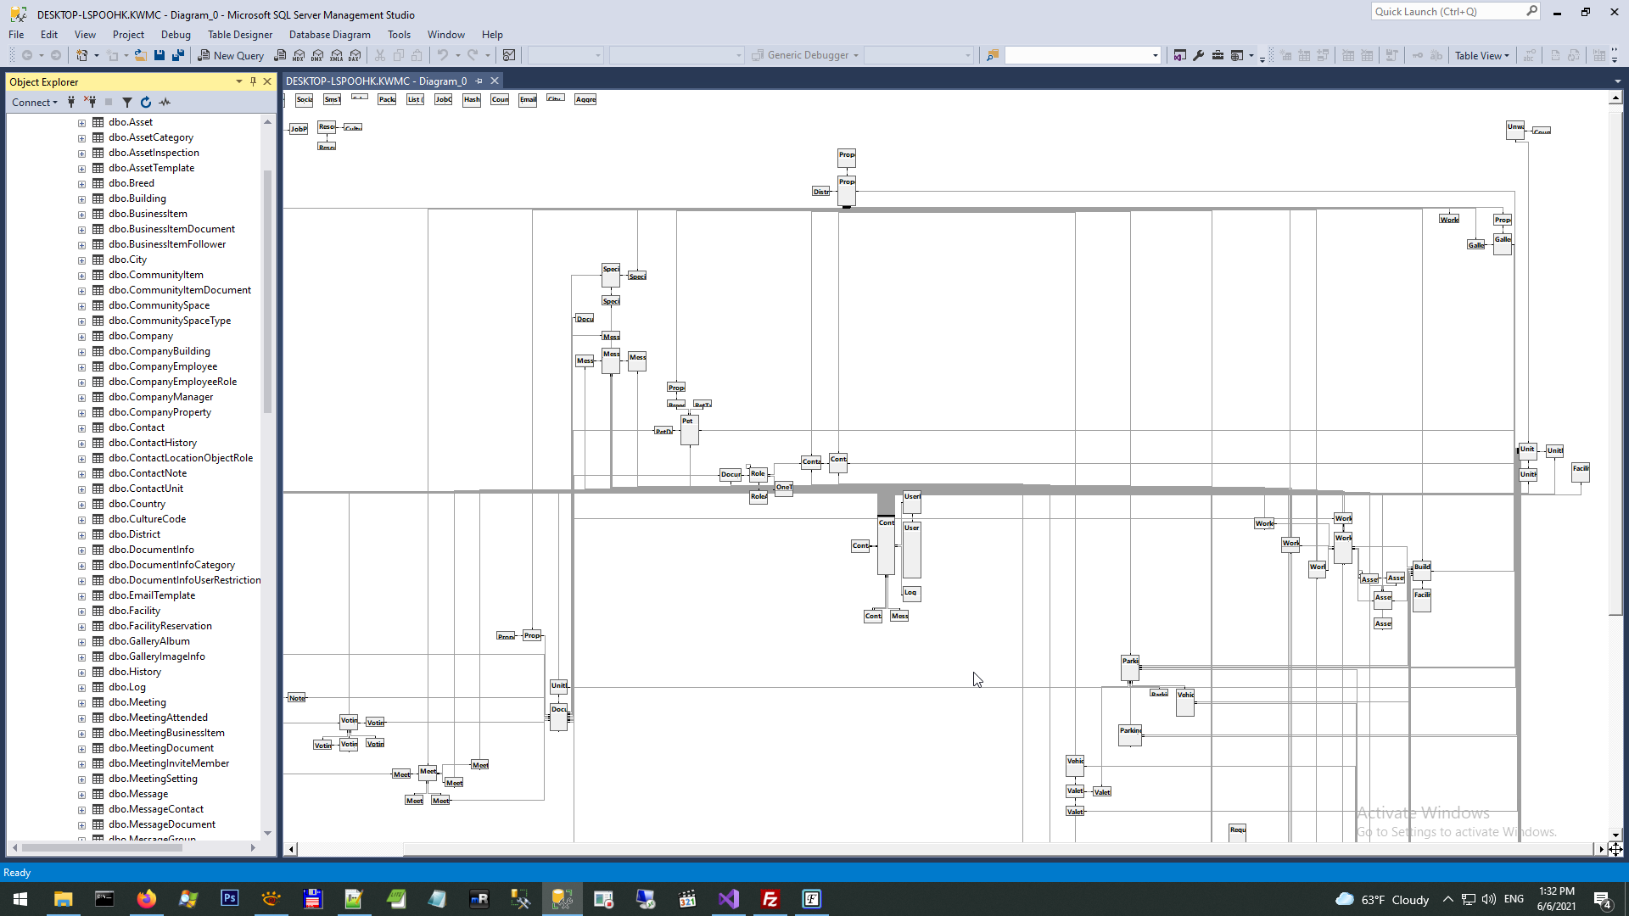Expand the dbo.Company table node

[x=82, y=337]
